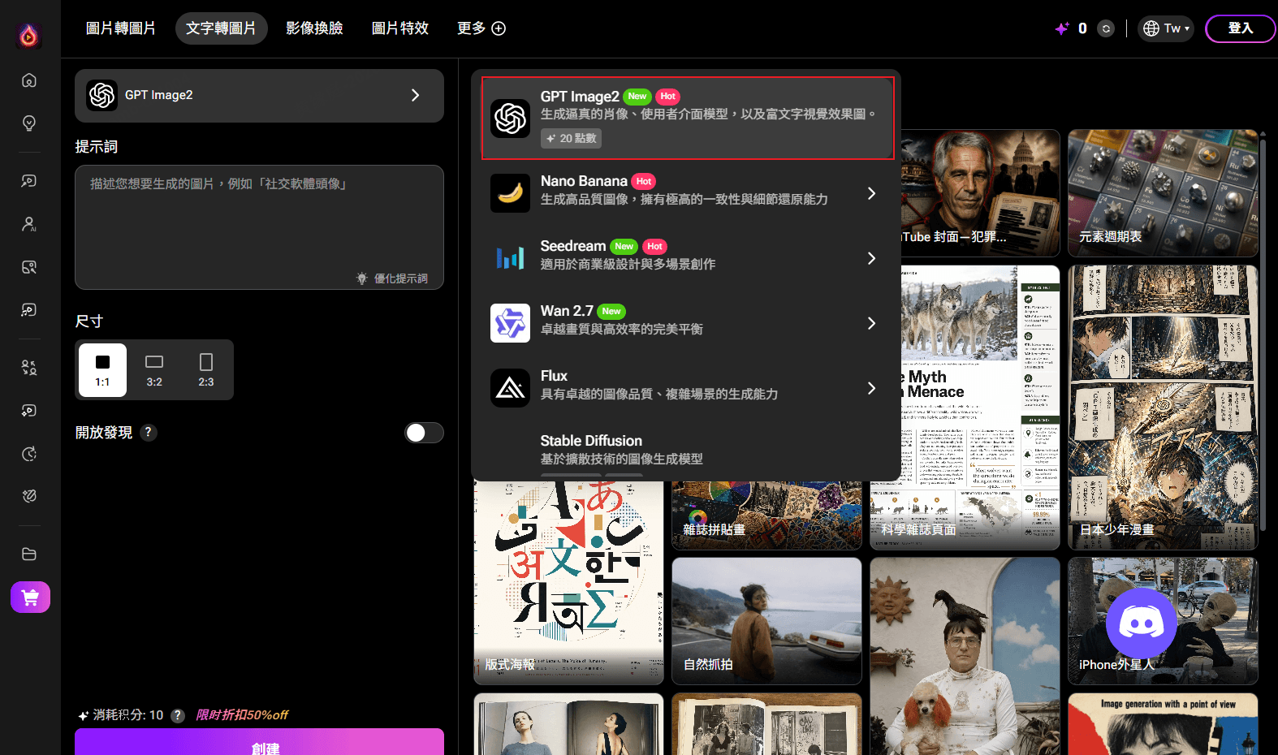Open the GPT Image2 model selector
Image resolution: width=1278 pixels, height=755 pixels.
pos(259,96)
